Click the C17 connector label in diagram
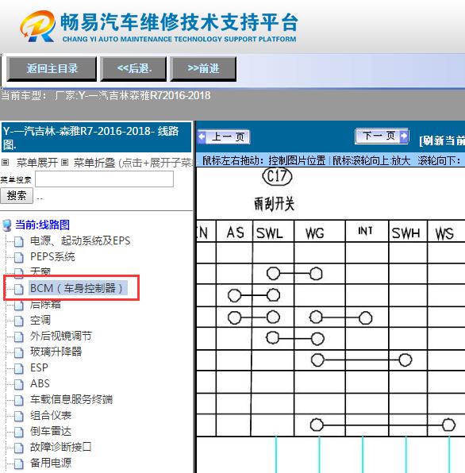The image size is (465, 473). pyautogui.click(x=277, y=176)
